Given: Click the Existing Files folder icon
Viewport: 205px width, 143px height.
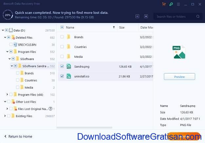Looking at the screenshot, I should [x=13, y=116].
